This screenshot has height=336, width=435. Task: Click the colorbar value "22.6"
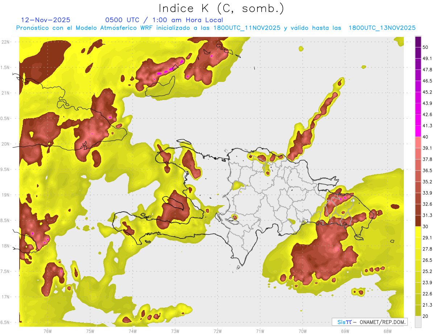427,294
